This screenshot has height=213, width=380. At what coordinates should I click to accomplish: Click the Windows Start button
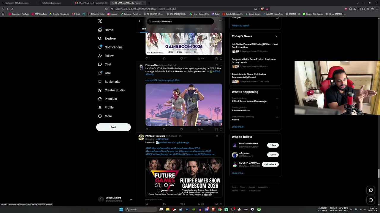[x=121, y=209]
